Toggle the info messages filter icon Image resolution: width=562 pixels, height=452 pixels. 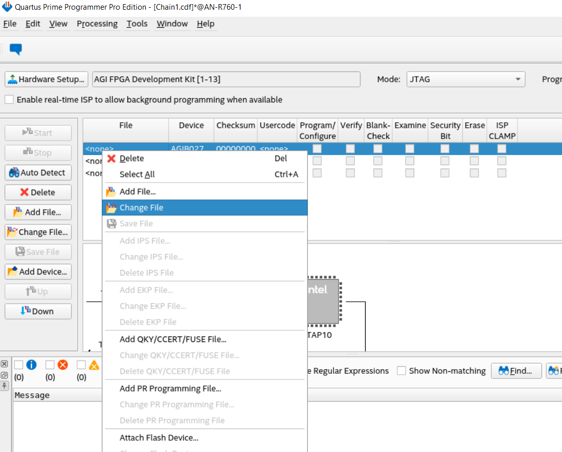pos(31,365)
